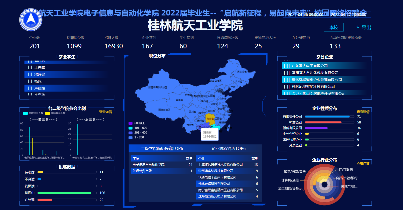Click the bars icon beside 王先雄
403x210 pixels.
[29, 68]
